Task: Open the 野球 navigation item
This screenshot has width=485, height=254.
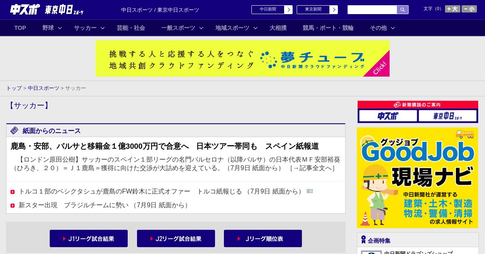Action: click(x=48, y=28)
